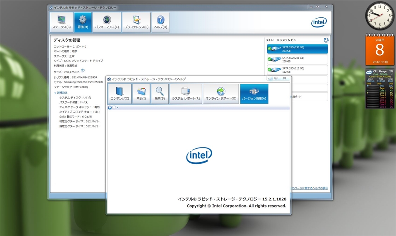This screenshot has height=236, width=396.
Task: Select the SATA SSD (112 GB) disk
Action: (x=297, y=70)
